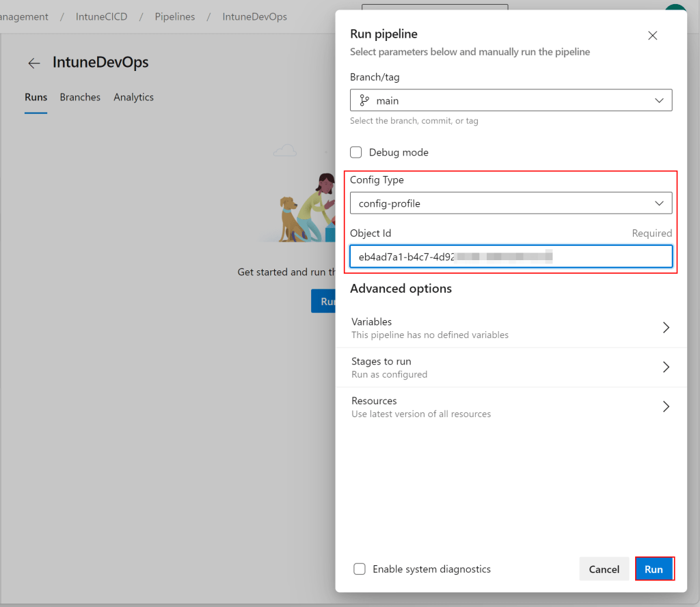The image size is (700, 607).
Task: Click the Stages to run chevron arrow
Action: coord(666,367)
